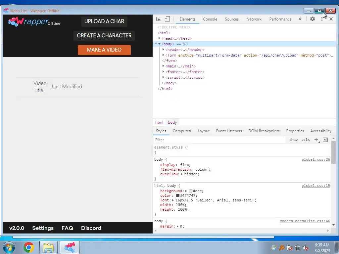Viewport: 339px width, 254px height.
Task: Select the Styles subtab
Action: [x=161, y=131]
